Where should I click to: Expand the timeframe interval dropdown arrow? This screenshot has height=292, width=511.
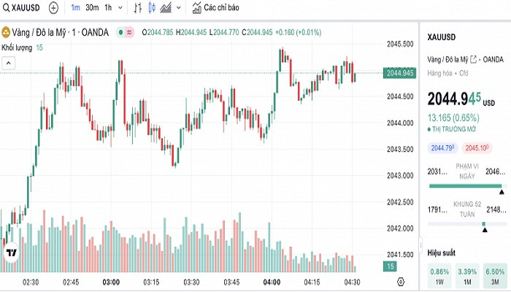120,8
